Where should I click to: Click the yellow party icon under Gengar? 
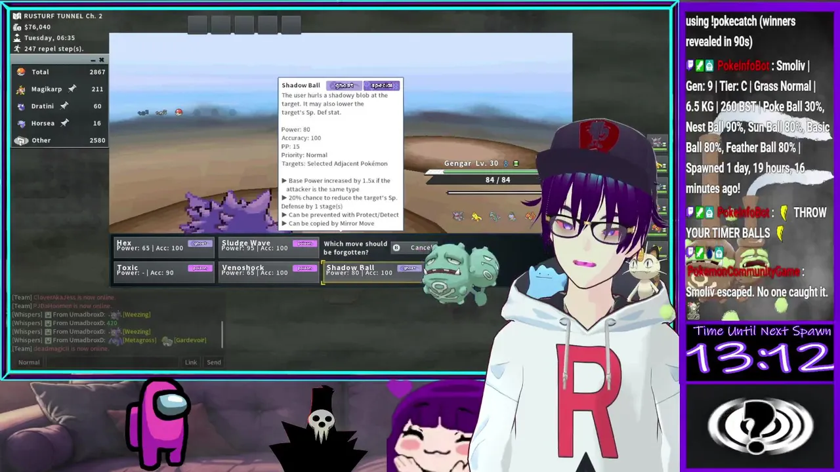pos(476,216)
